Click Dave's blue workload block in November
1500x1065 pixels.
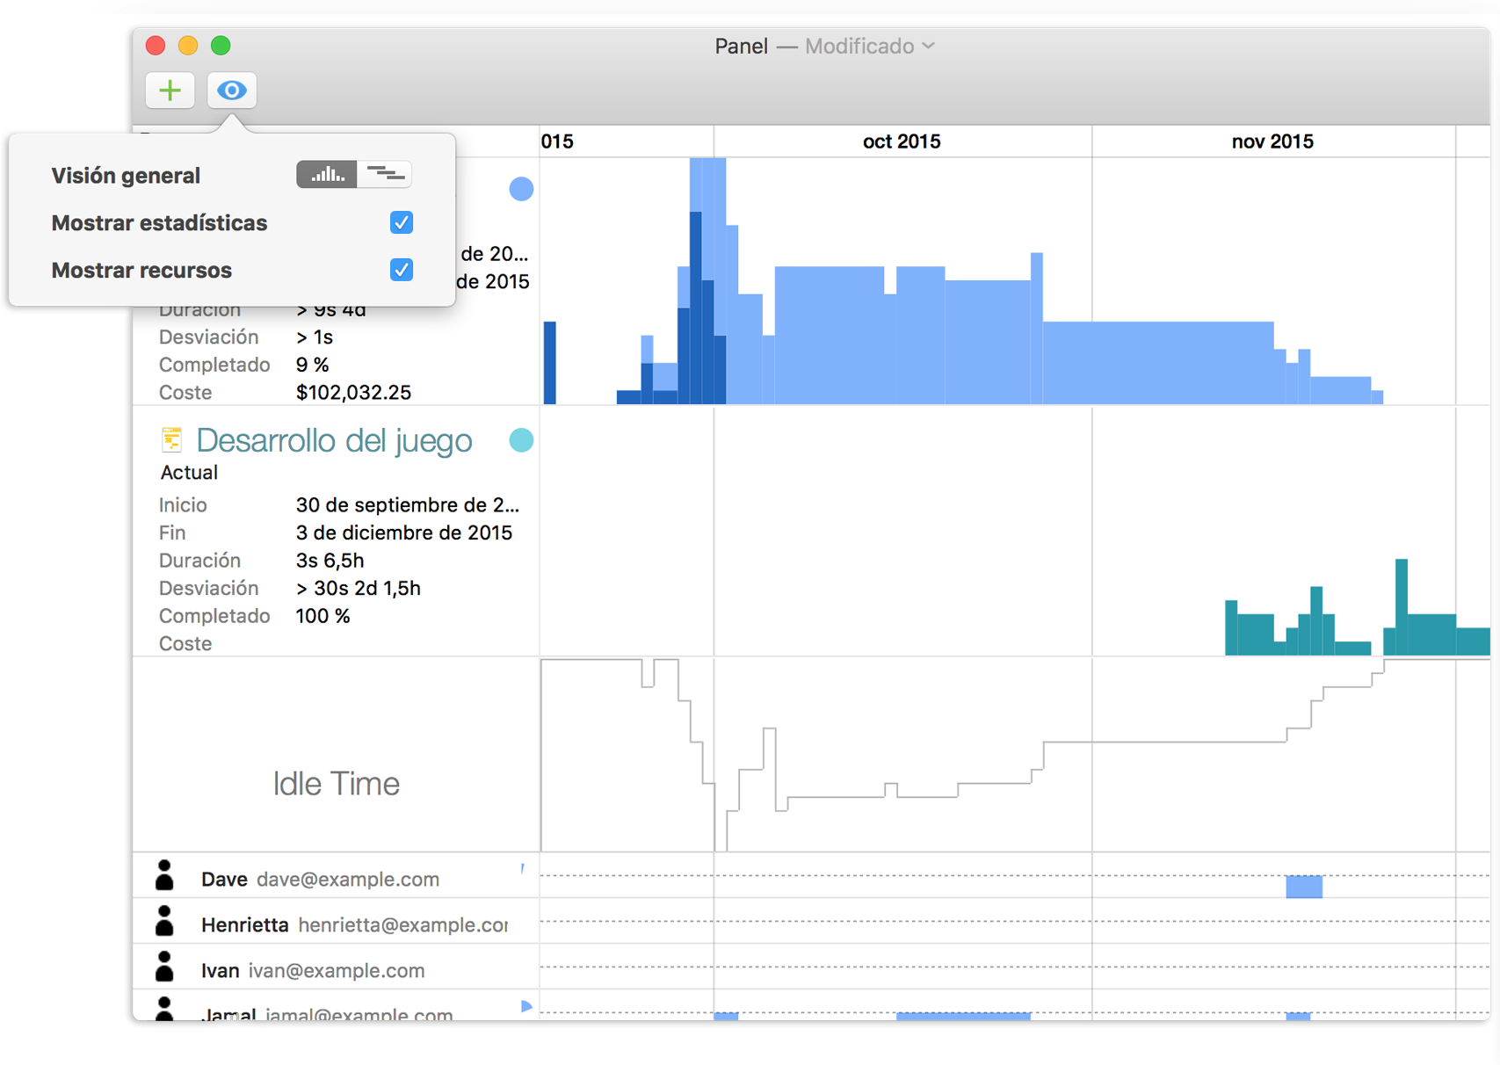[1304, 887]
